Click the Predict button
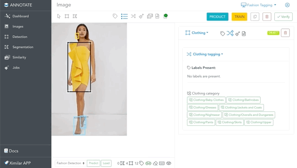Viewport: 297px width, 168px height. pyautogui.click(x=93, y=163)
